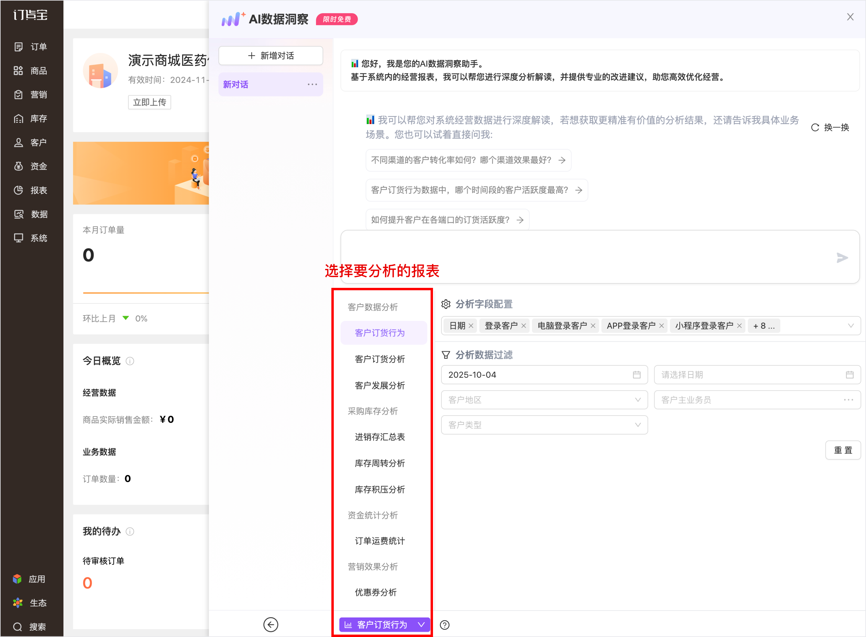This screenshot has height=637, width=866.
Task: Open the 报表 sidebar icon
Action: point(19,190)
